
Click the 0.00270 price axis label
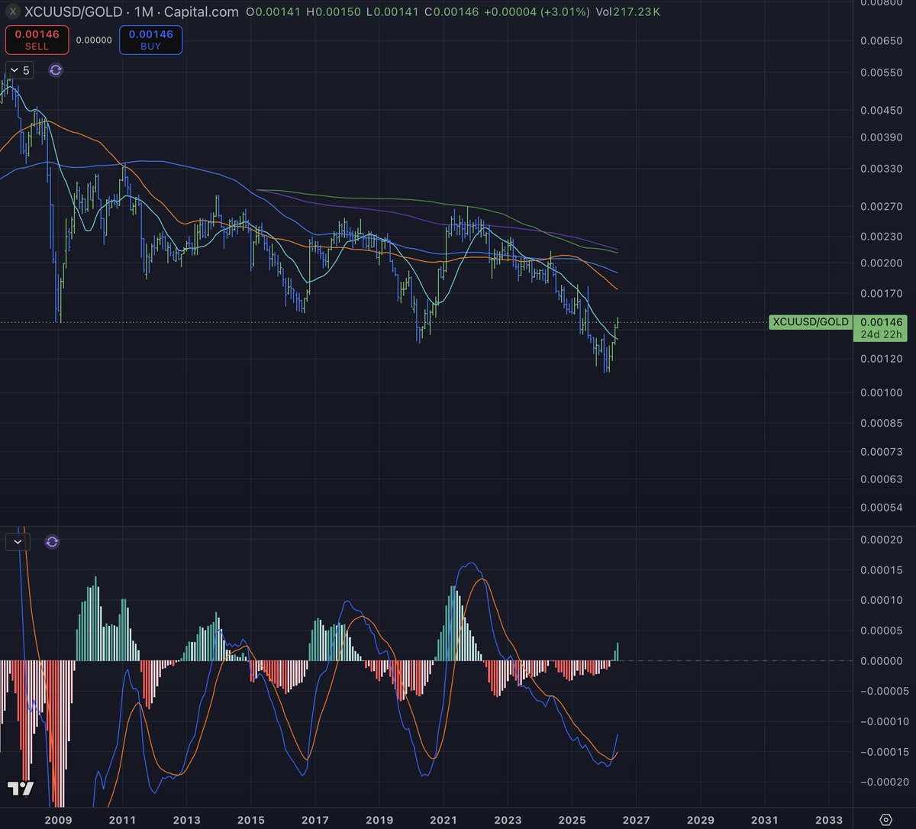point(880,205)
